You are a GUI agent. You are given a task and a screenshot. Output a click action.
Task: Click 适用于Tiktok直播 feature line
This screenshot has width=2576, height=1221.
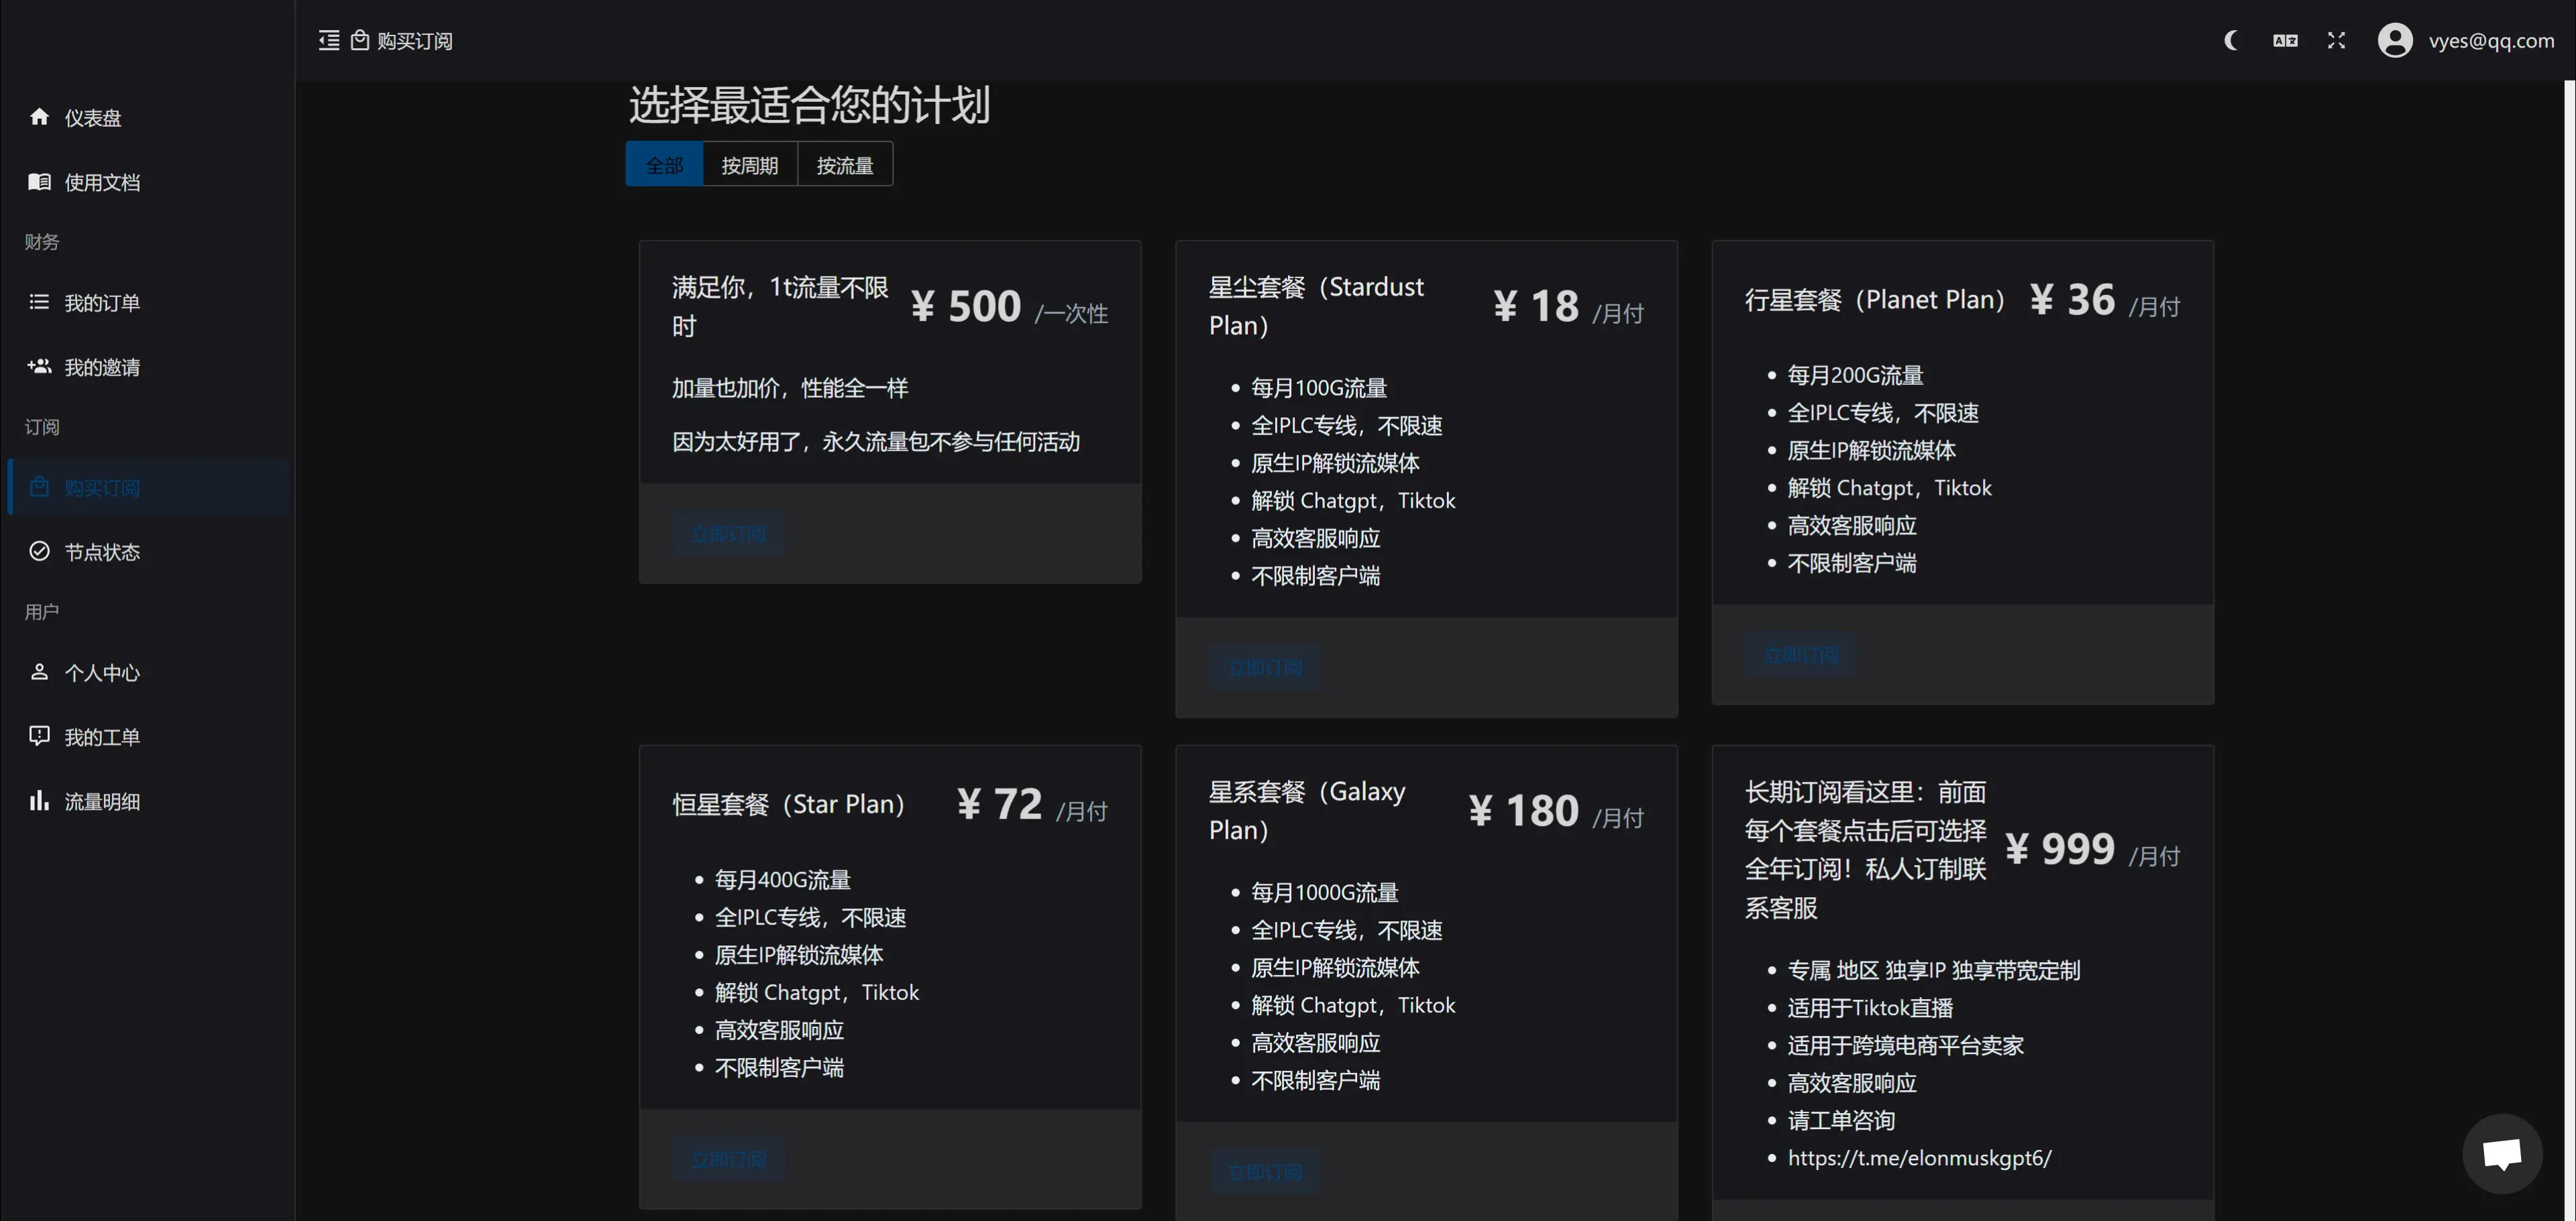[1870, 1007]
